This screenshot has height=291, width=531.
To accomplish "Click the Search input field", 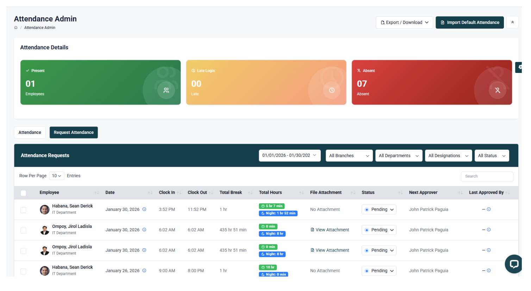I will (487, 176).
